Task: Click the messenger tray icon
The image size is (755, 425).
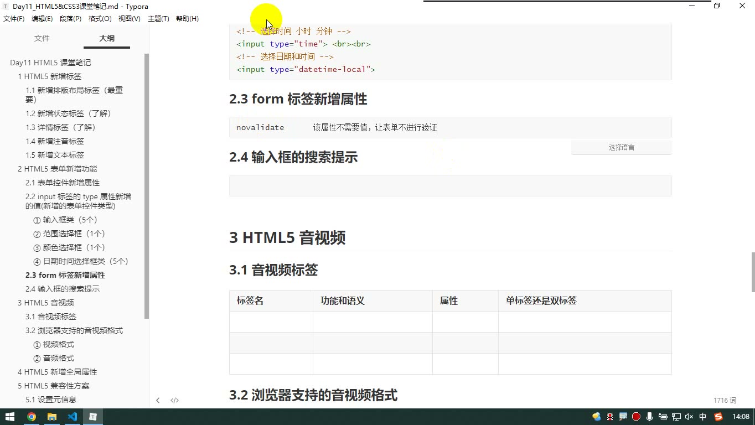Action: pyautogui.click(x=596, y=417)
